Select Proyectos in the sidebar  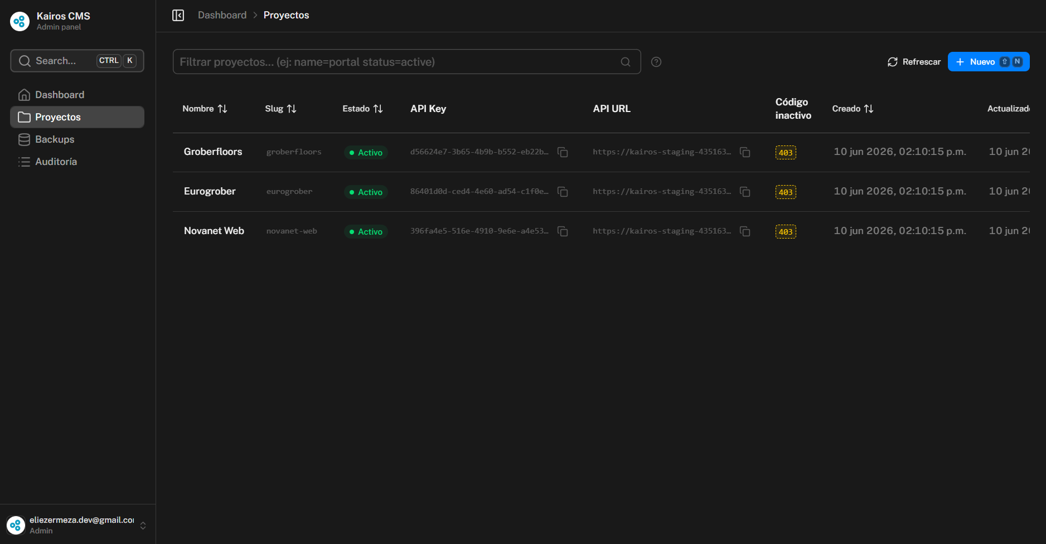77,117
